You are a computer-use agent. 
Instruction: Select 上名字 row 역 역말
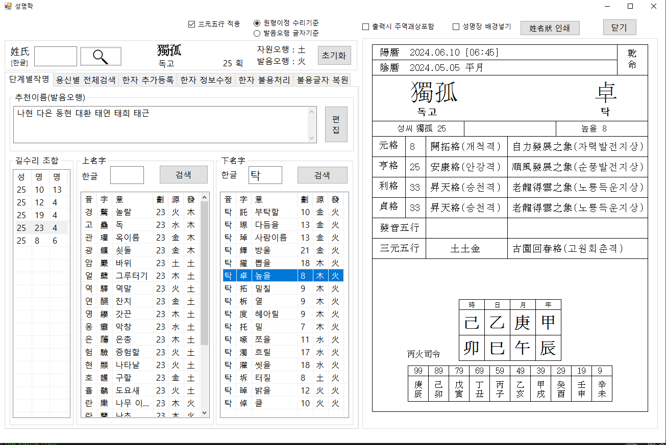141,289
